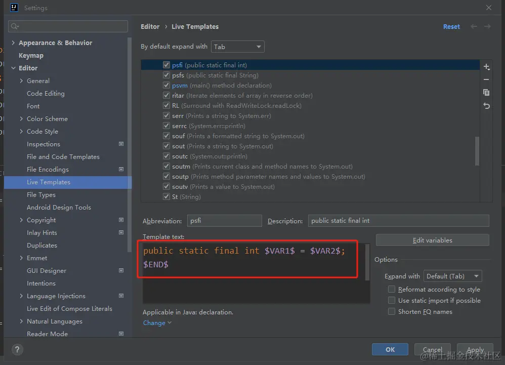Collapse the Editor tree section
This screenshot has height=365, width=505.
pos(13,68)
